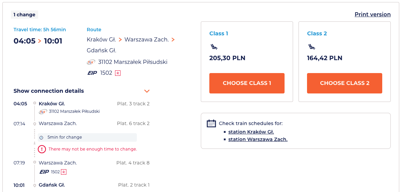Open the Print version link
The height and width of the screenshot is (192, 403).
[x=372, y=14]
